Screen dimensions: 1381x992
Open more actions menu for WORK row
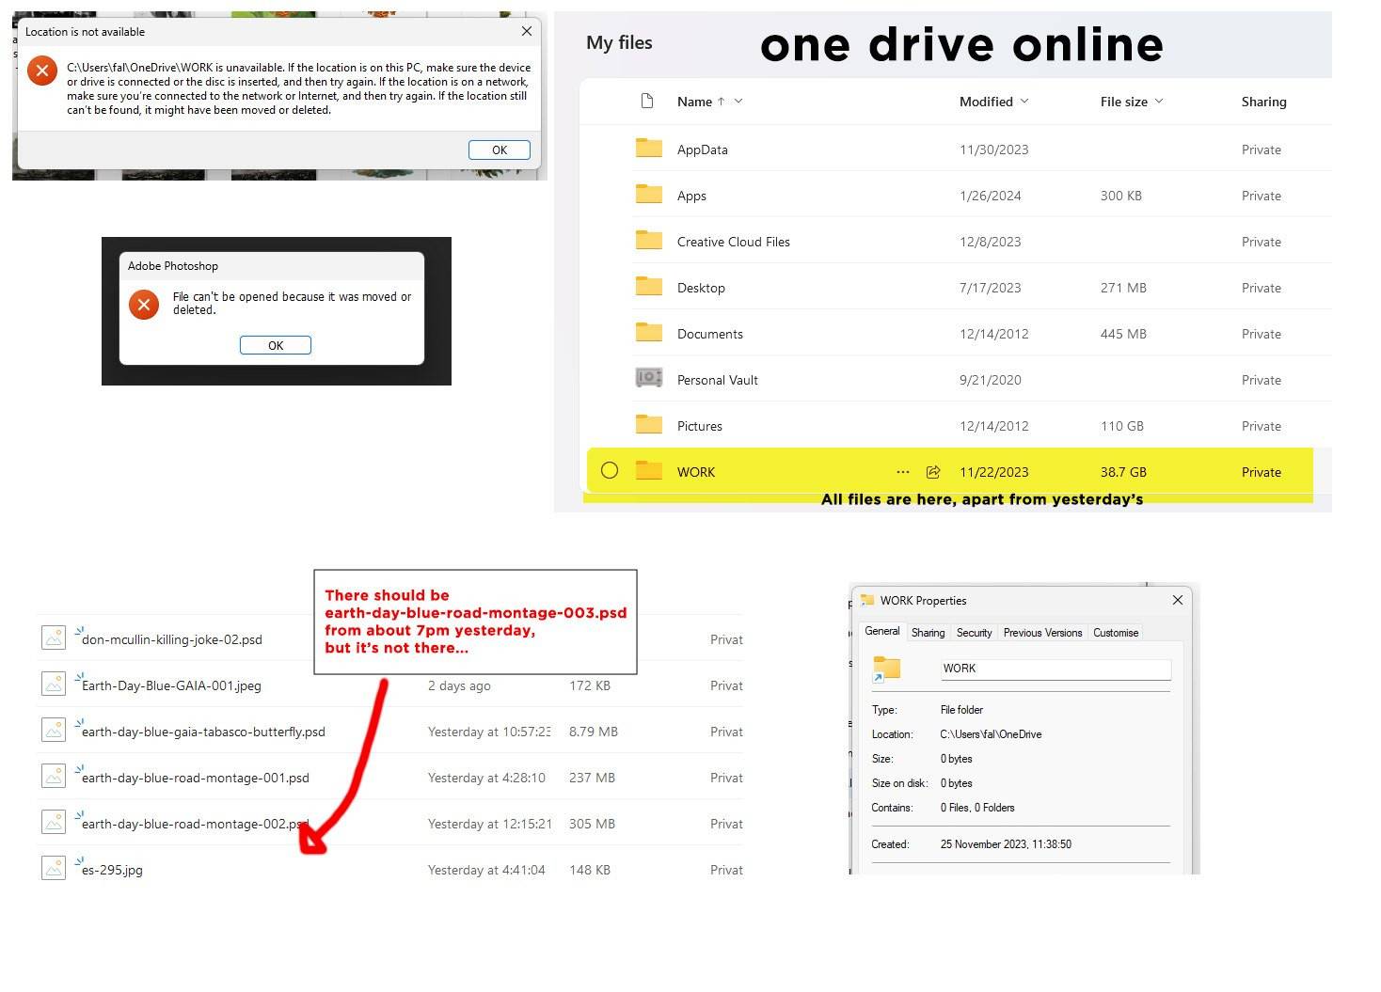(903, 472)
